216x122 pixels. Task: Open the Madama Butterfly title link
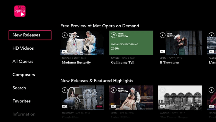point(76,63)
